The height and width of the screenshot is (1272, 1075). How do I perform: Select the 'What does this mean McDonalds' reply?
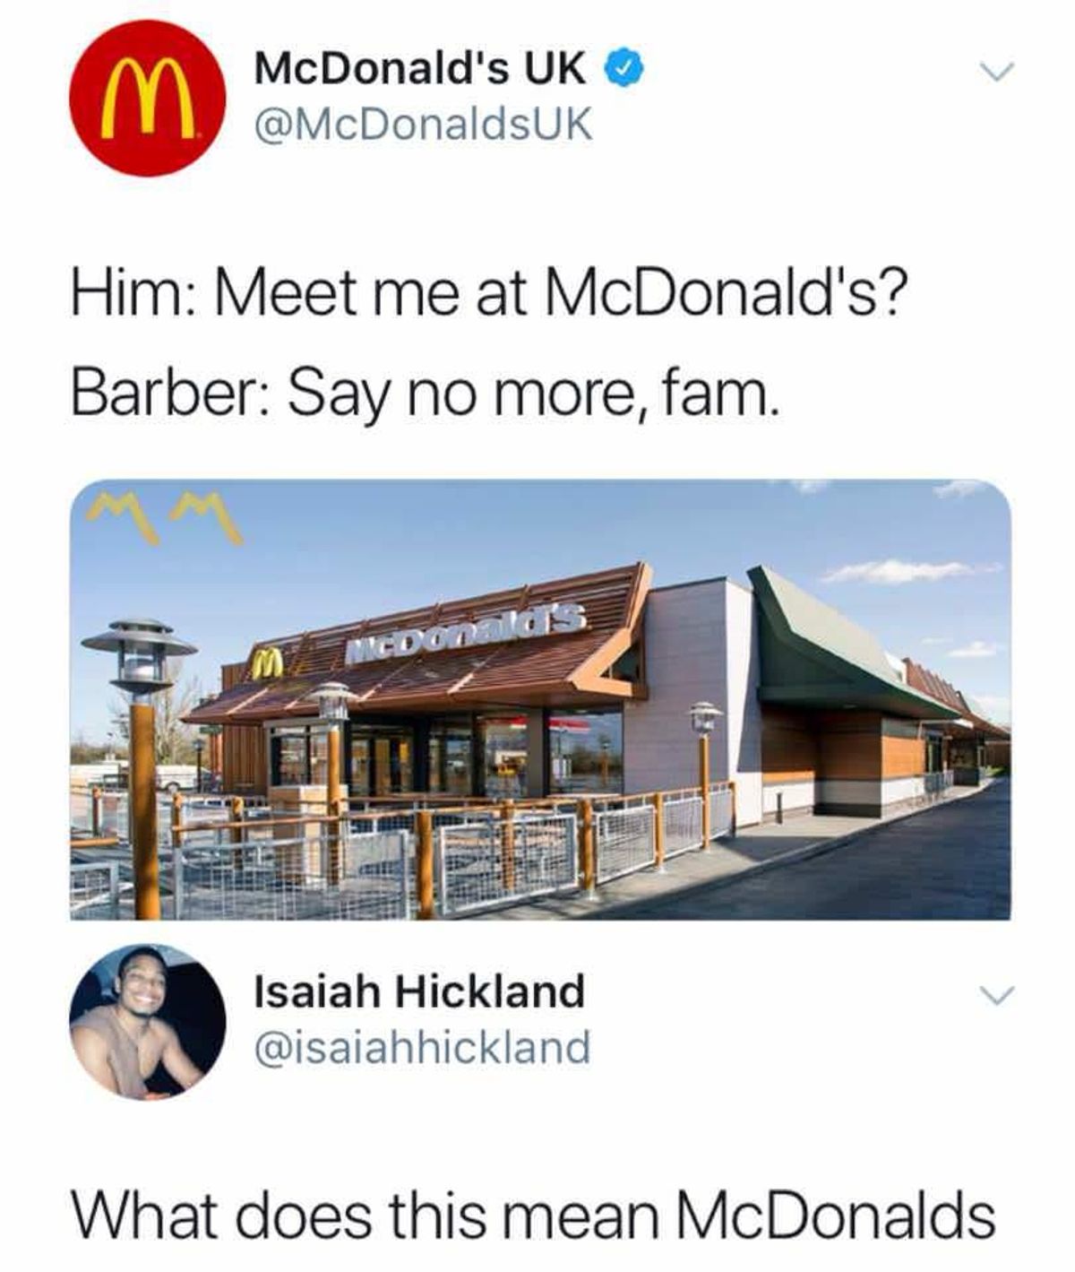533,1216
